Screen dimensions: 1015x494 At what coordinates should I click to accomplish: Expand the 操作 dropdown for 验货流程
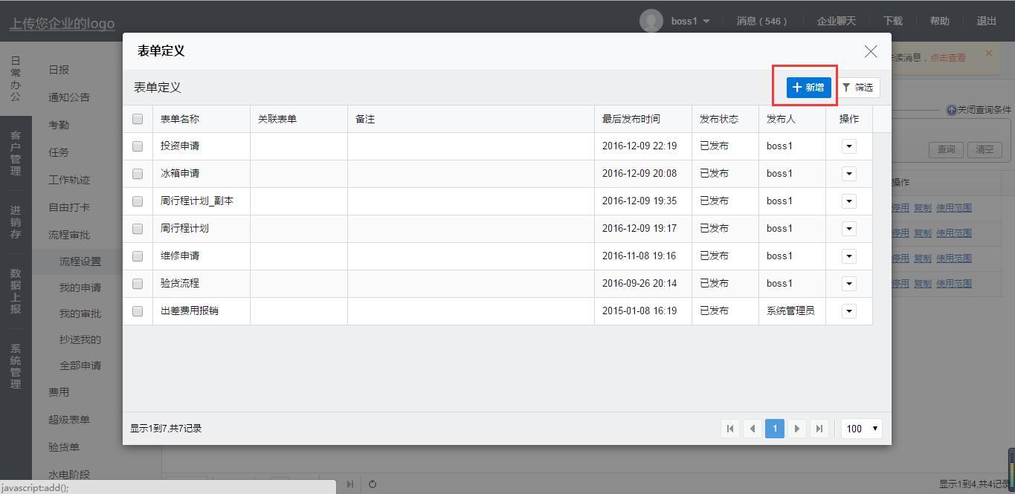[848, 284]
